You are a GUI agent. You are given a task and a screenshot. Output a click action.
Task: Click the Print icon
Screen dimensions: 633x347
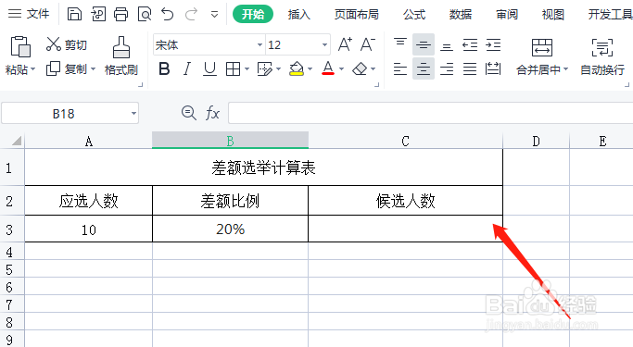click(x=120, y=15)
